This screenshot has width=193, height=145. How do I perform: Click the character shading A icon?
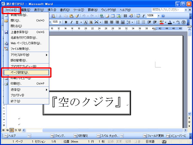click(x=91, y=22)
